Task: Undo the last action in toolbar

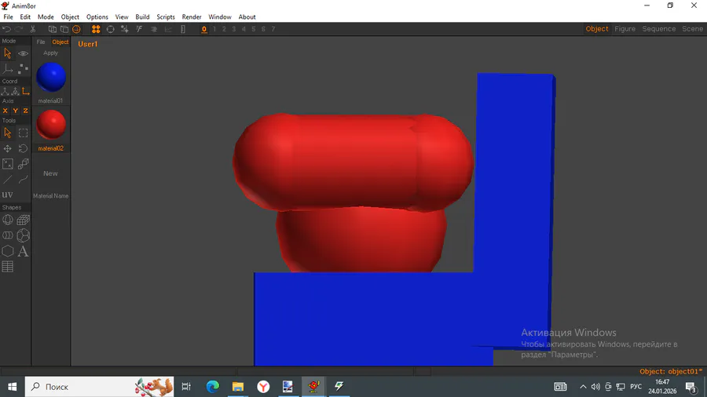Action: (x=7, y=29)
